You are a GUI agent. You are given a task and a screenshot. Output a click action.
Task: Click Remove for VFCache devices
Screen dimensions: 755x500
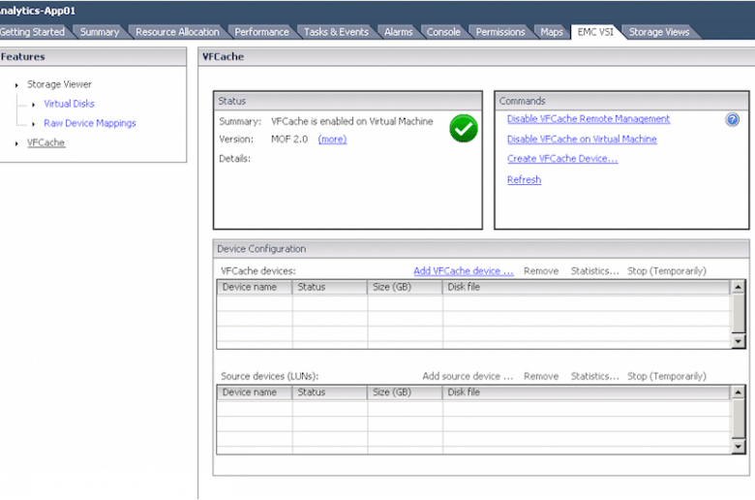(x=541, y=271)
